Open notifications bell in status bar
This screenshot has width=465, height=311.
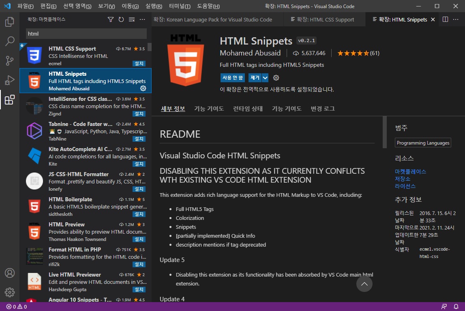[x=456, y=307]
